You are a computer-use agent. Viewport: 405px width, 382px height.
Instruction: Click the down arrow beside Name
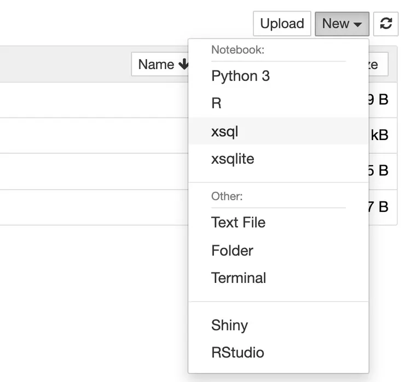tap(183, 65)
